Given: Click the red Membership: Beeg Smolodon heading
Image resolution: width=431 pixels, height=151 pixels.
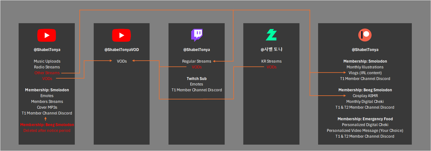Looking at the screenshot, I should tap(47, 125).
